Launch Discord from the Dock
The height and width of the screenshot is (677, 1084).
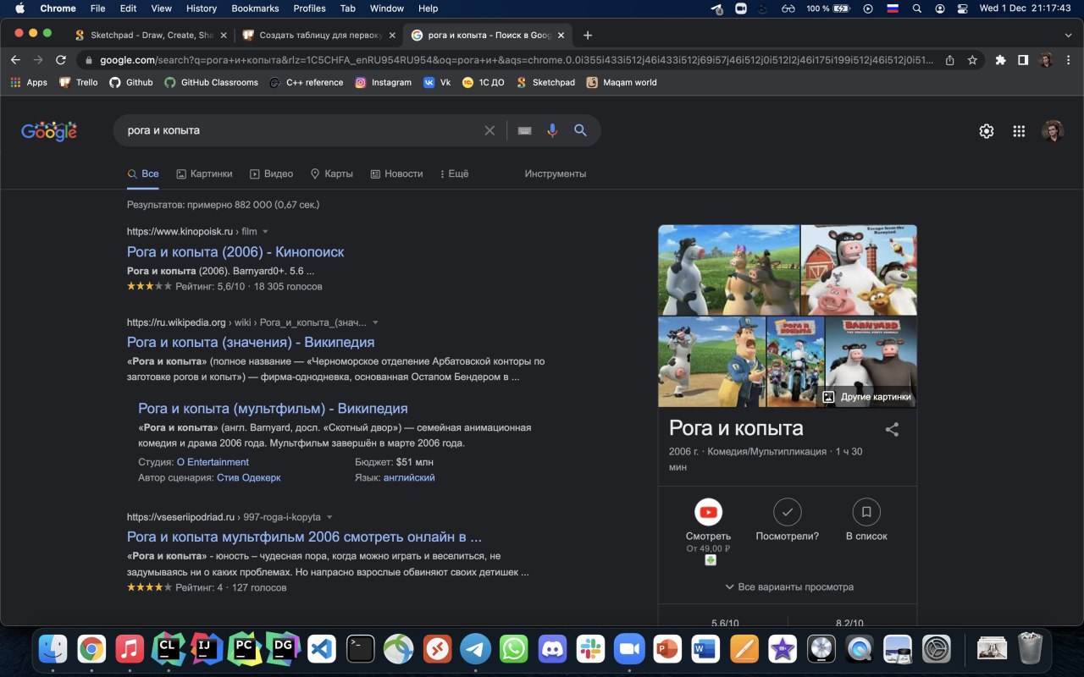pyautogui.click(x=552, y=649)
